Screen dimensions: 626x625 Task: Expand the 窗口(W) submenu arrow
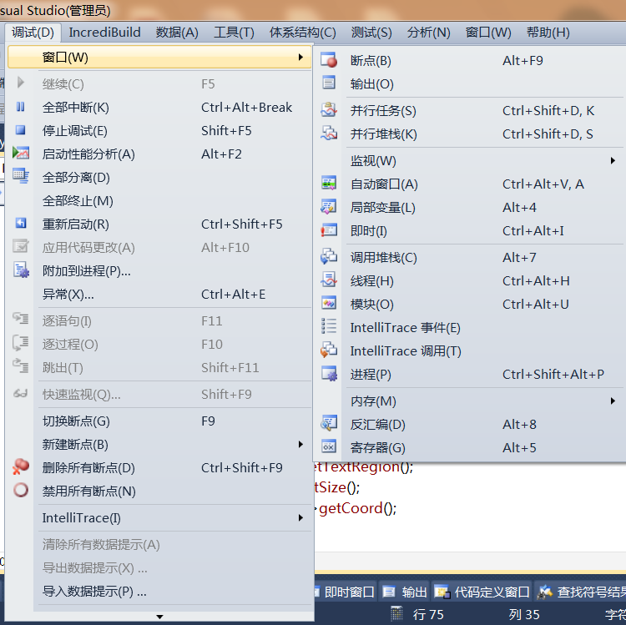tap(300, 58)
